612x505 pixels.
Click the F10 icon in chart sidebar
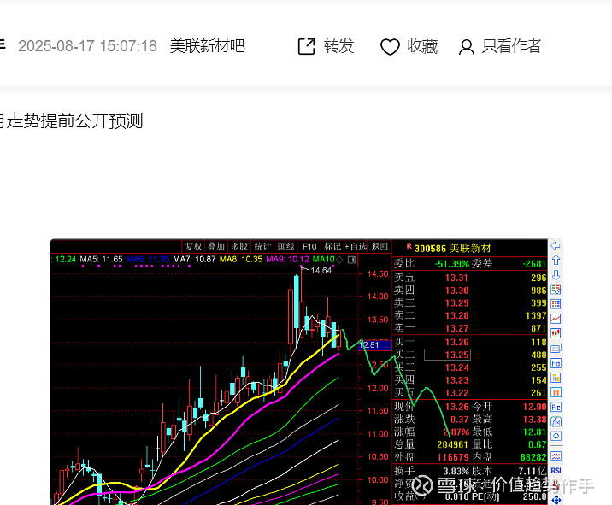(556, 363)
